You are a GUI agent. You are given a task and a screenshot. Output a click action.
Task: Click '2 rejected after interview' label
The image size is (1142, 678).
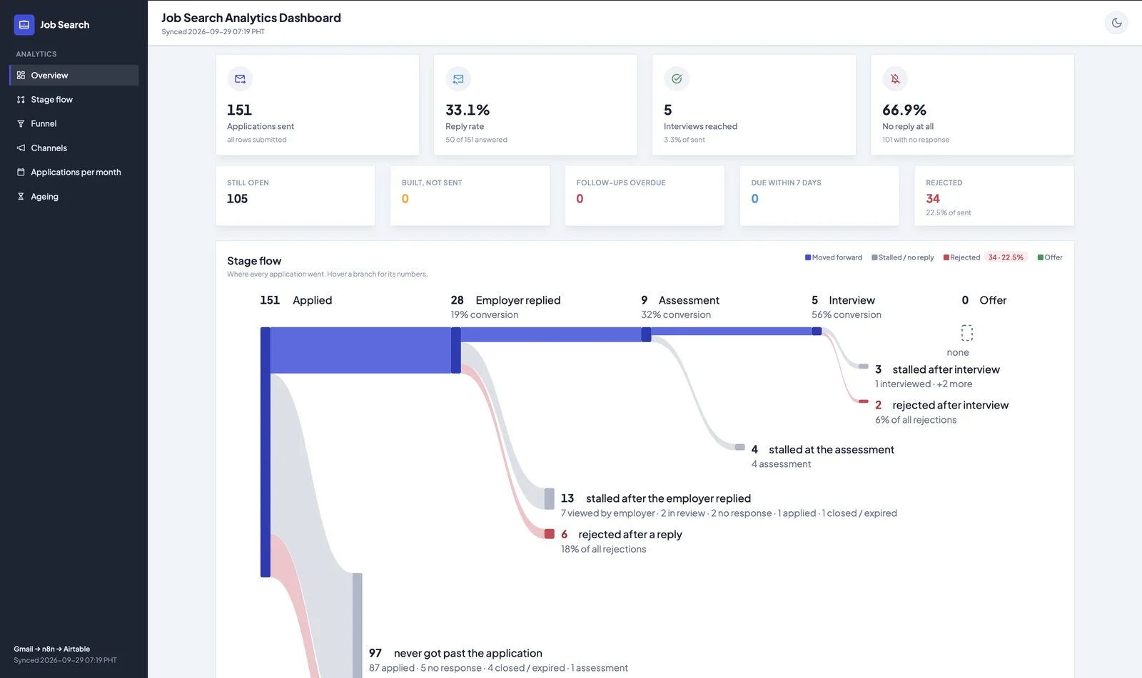point(942,406)
